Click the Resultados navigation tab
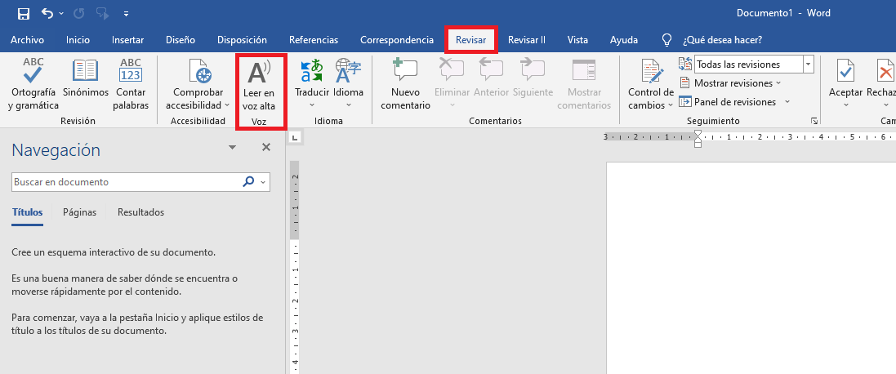This screenshot has width=896, height=374. click(x=140, y=212)
